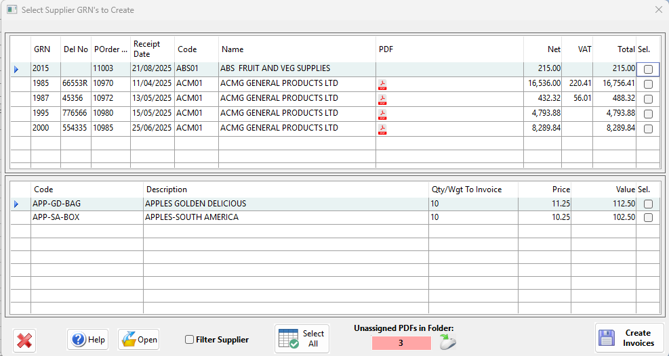Select the checkbox for GRN 1985

tap(648, 84)
